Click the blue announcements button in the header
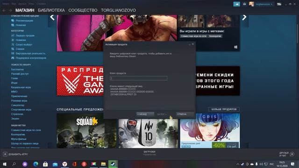 click(x=237, y=4)
